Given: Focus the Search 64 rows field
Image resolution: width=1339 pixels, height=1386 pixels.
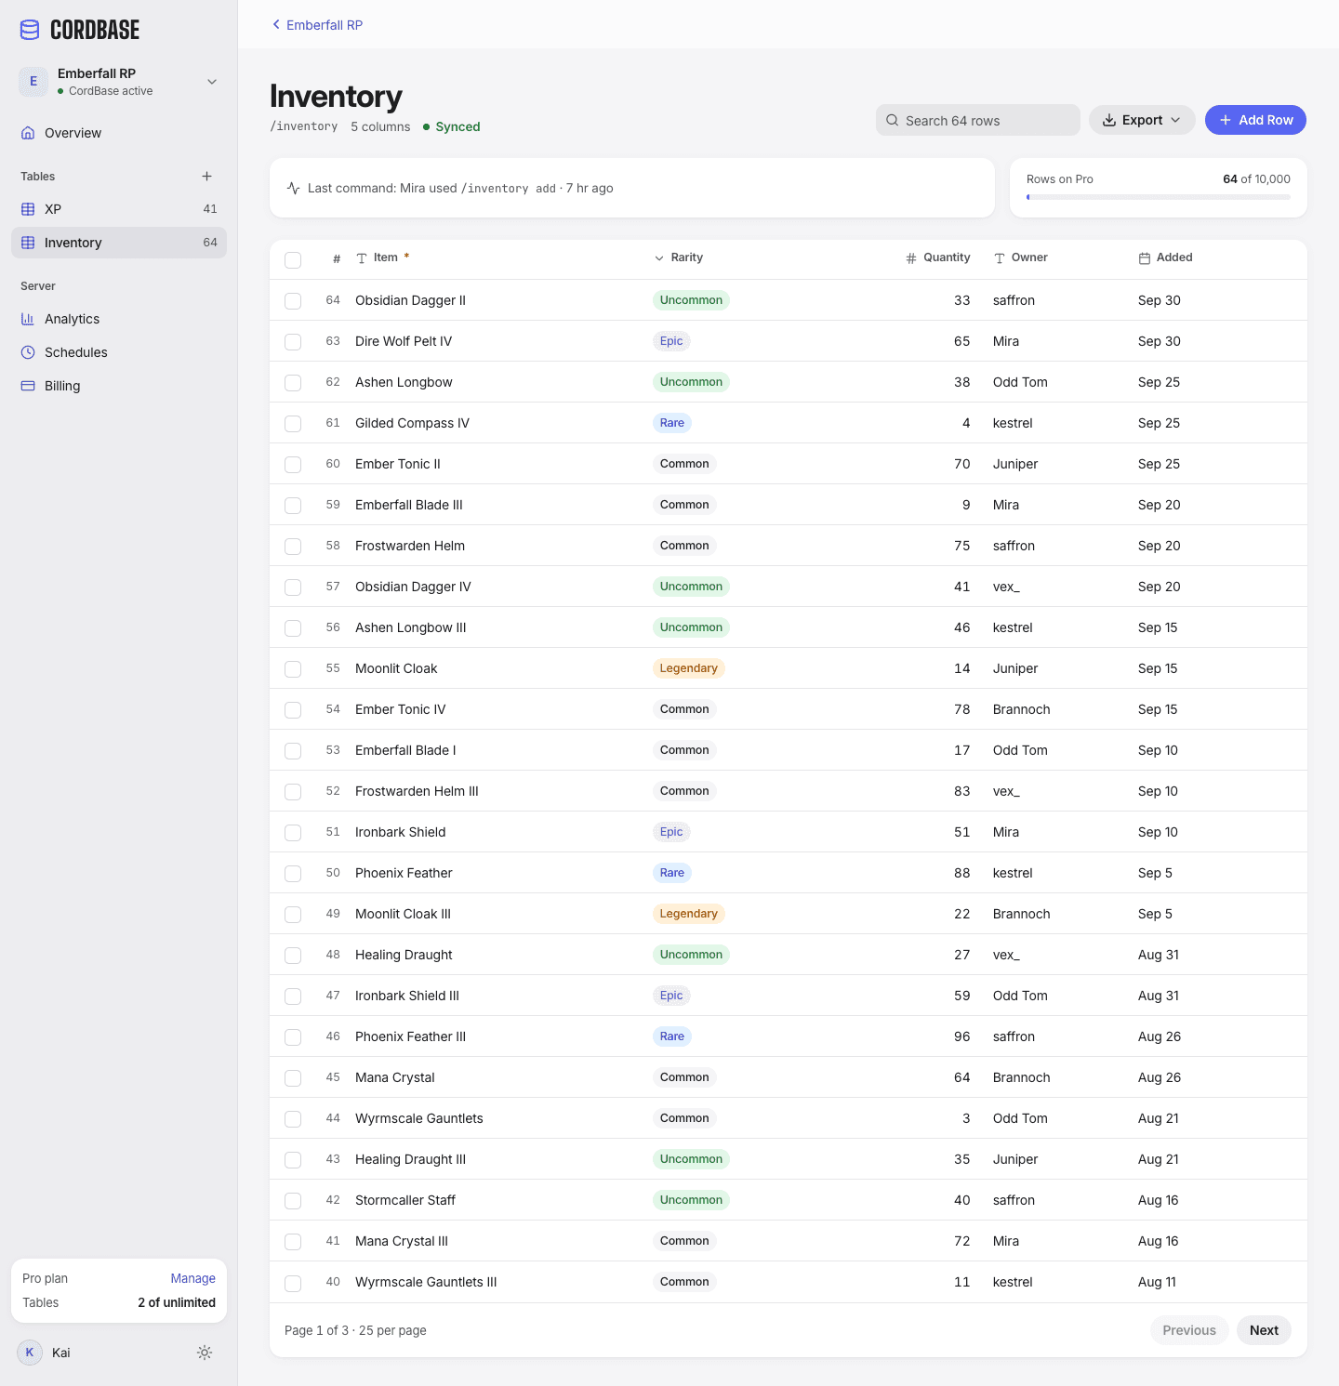Looking at the screenshot, I should (978, 120).
